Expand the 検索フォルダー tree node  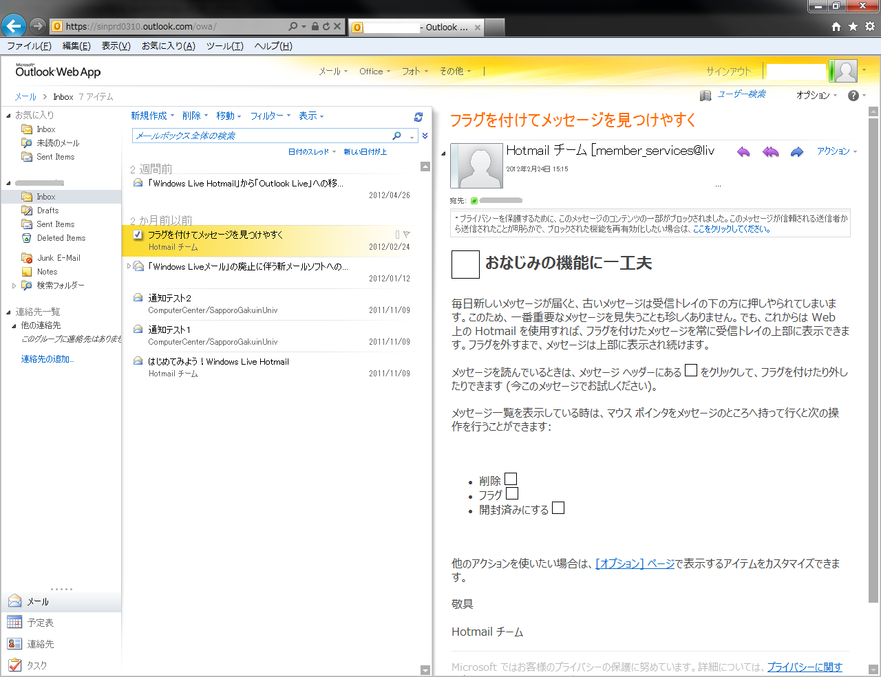14,286
